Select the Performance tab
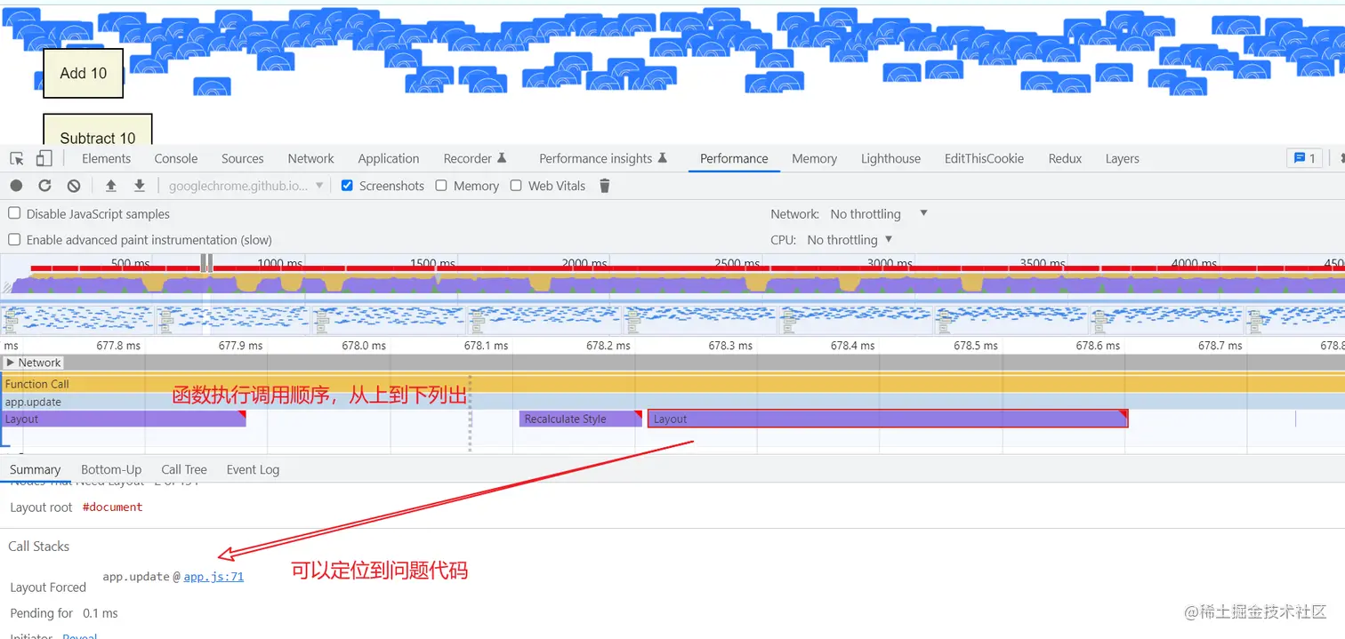This screenshot has height=639, width=1345. pos(734,158)
